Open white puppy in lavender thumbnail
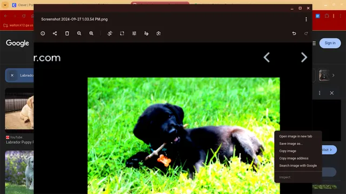 19,172
